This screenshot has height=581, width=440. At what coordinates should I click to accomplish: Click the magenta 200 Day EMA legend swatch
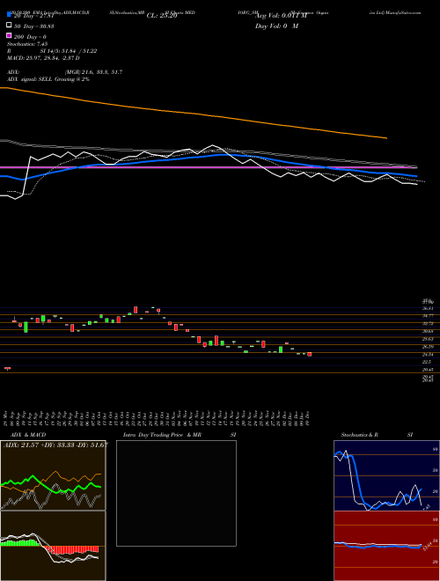click(x=9, y=36)
